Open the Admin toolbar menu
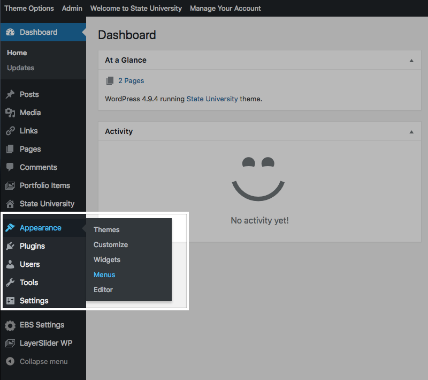This screenshot has width=428, height=380. 72,8
